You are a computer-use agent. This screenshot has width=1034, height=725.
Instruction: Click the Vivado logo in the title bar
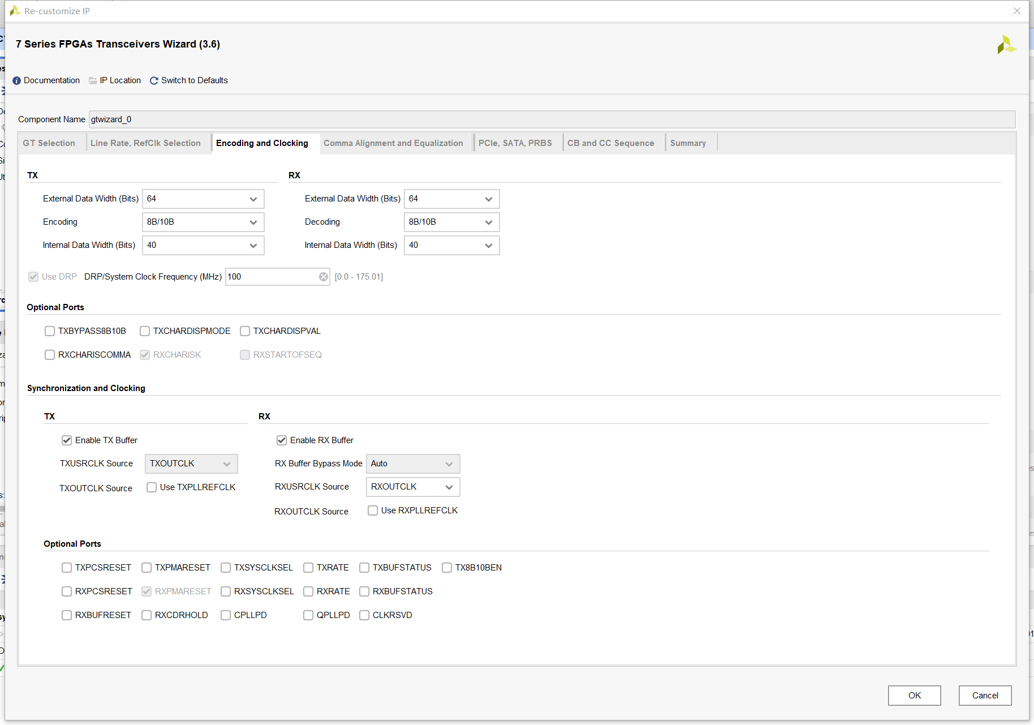[15, 11]
